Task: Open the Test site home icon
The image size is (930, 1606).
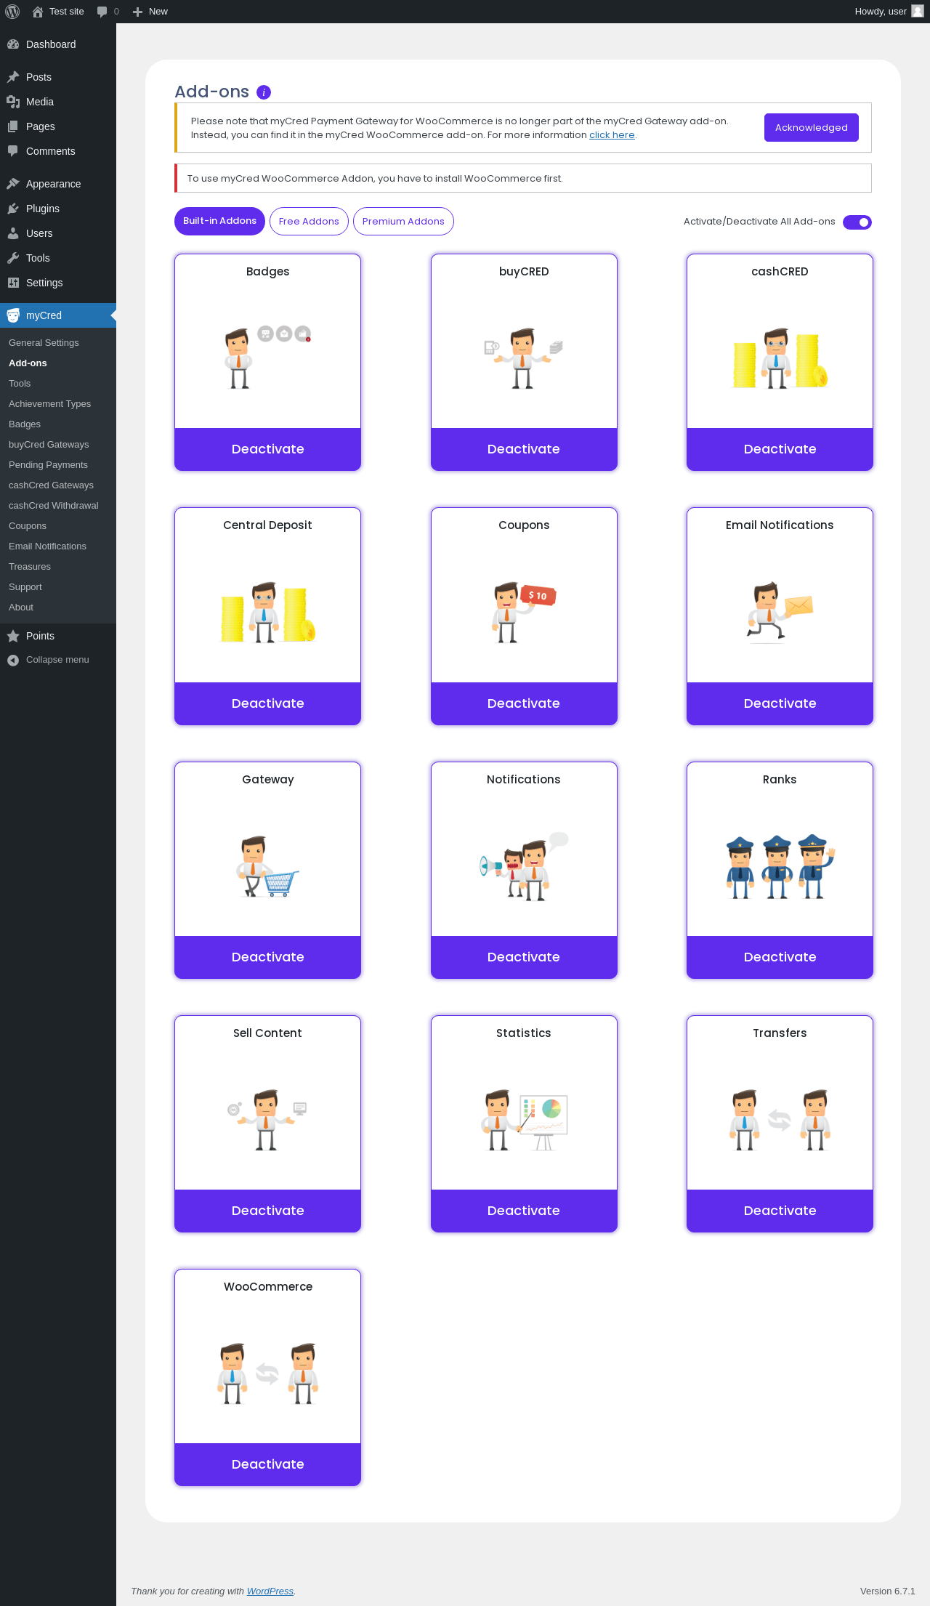Action: (38, 12)
